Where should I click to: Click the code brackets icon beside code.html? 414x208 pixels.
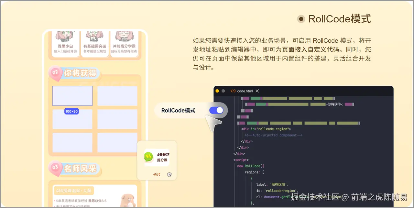[233, 91]
